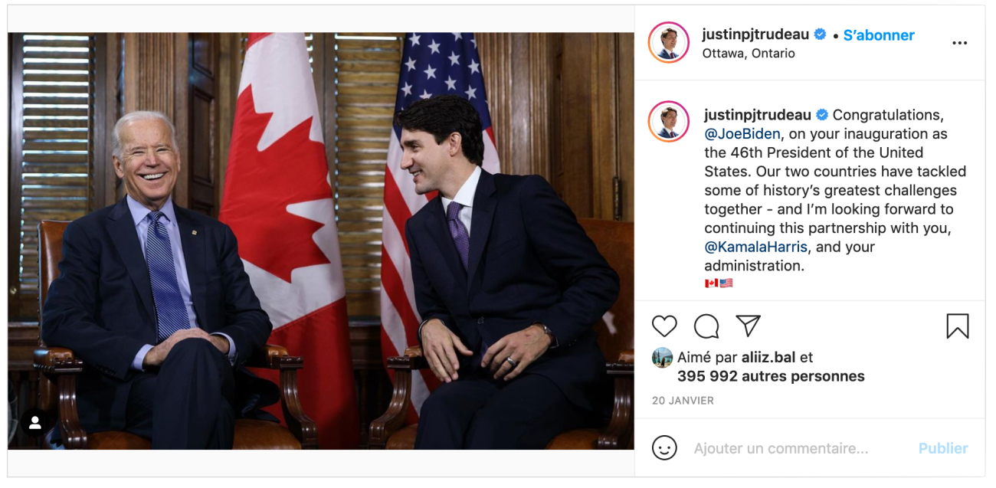The image size is (996, 488).
Task: Click the Publier button
Action: click(943, 448)
